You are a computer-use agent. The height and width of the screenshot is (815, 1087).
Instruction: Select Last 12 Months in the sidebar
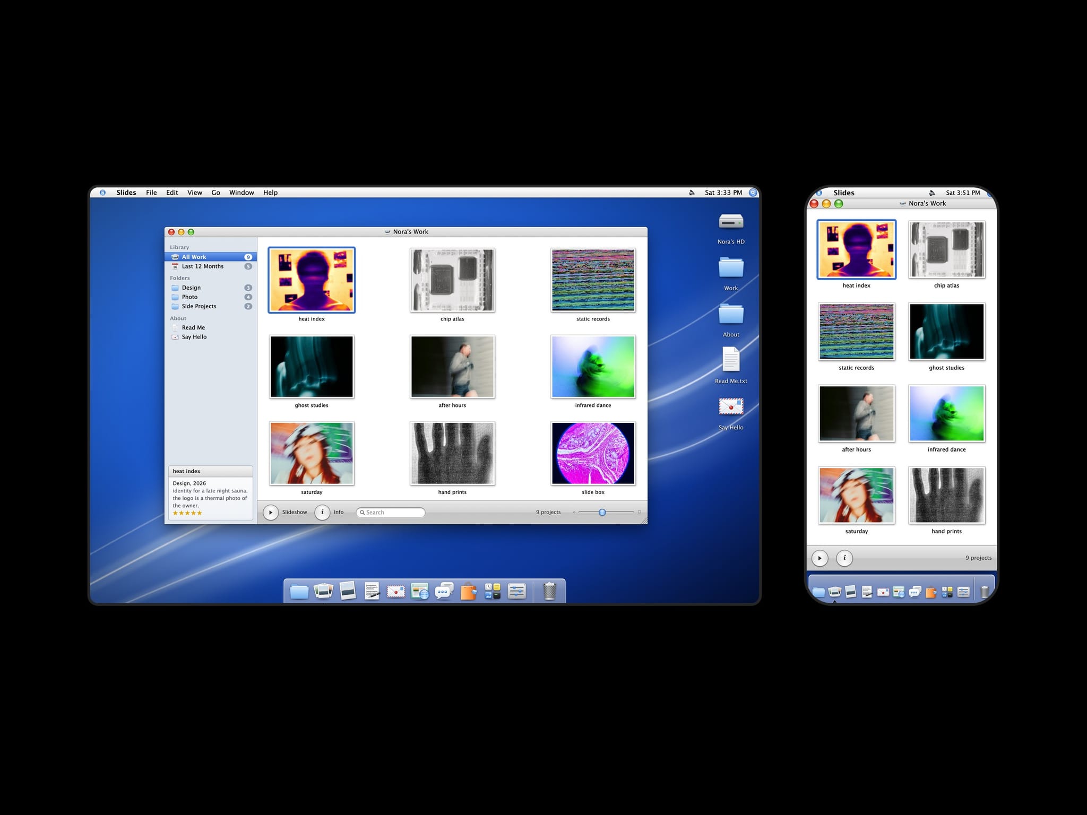211,266
